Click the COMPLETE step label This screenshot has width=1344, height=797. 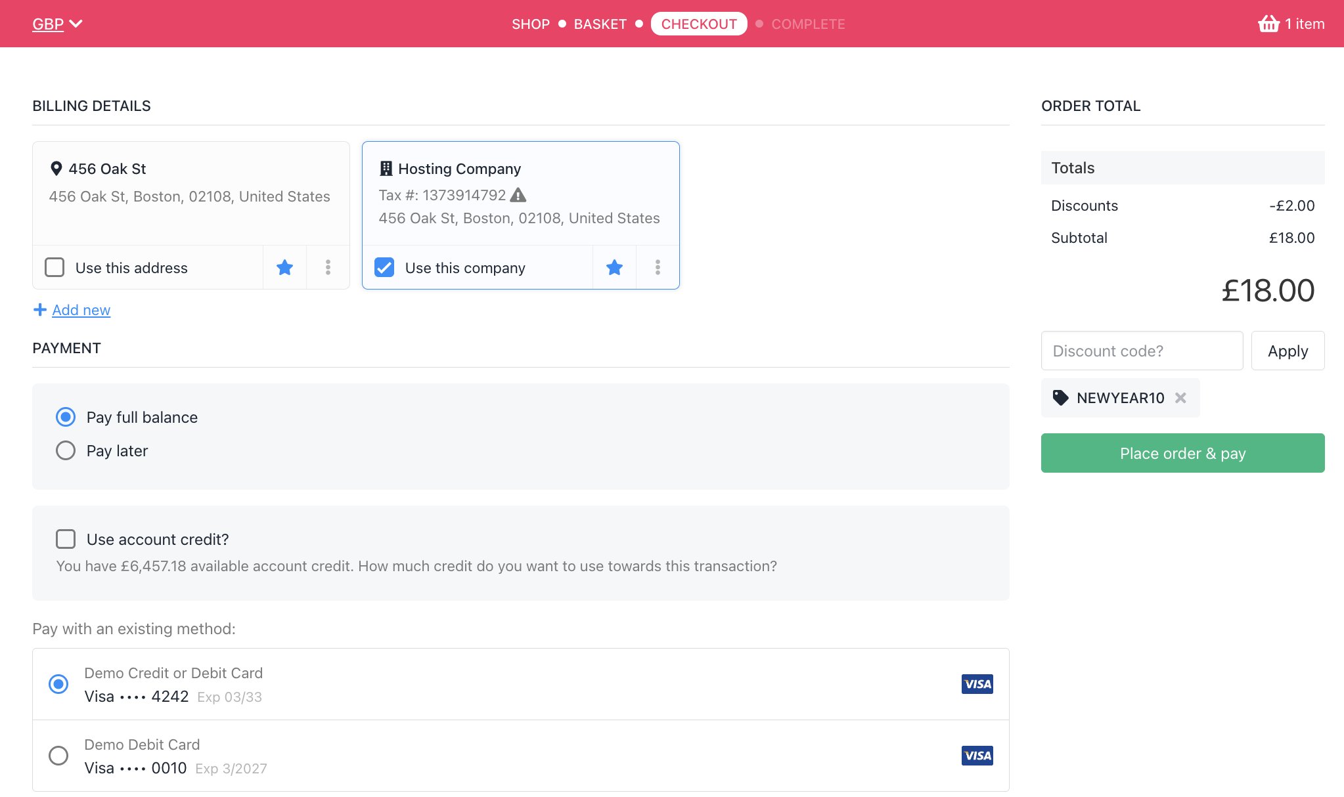[x=808, y=24]
